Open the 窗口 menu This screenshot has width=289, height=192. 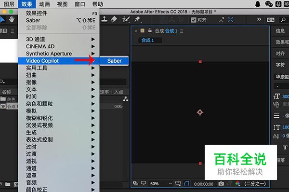click(80, 4)
